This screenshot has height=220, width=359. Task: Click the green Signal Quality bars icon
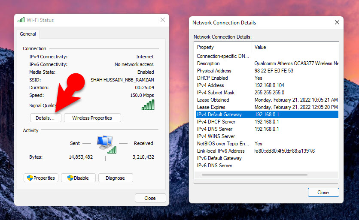(x=148, y=105)
